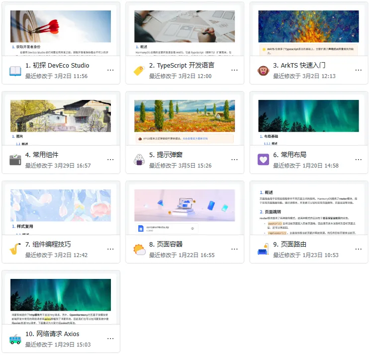
Task: Open more options for 网络请求 Axios card
Action: pos(110,339)
